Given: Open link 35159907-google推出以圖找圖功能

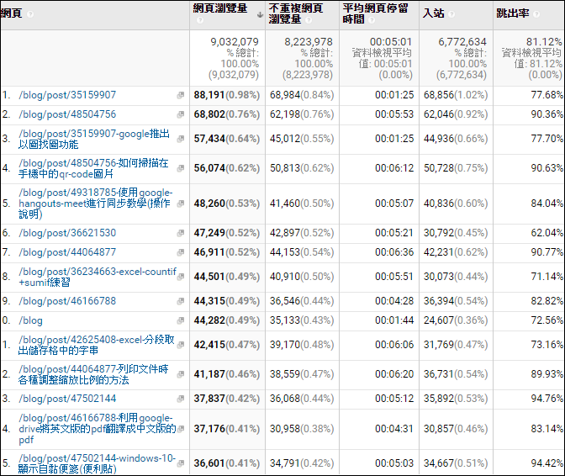Looking at the screenshot, I should [94, 139].
